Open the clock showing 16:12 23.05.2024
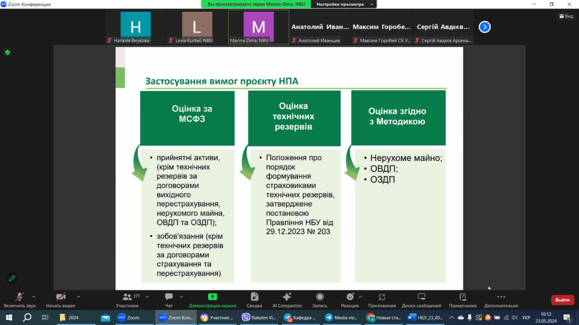The image size is (579, 325). [x=546, y=317]
